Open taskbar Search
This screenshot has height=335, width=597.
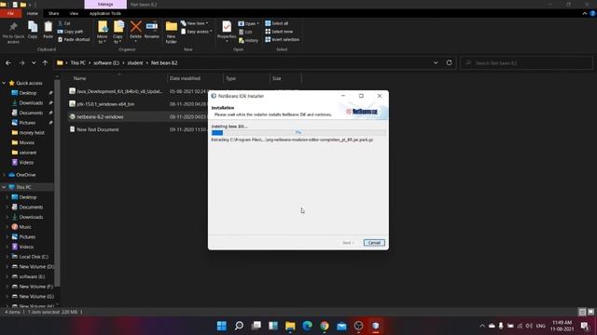pyautogui.click(x=239, y=326)
